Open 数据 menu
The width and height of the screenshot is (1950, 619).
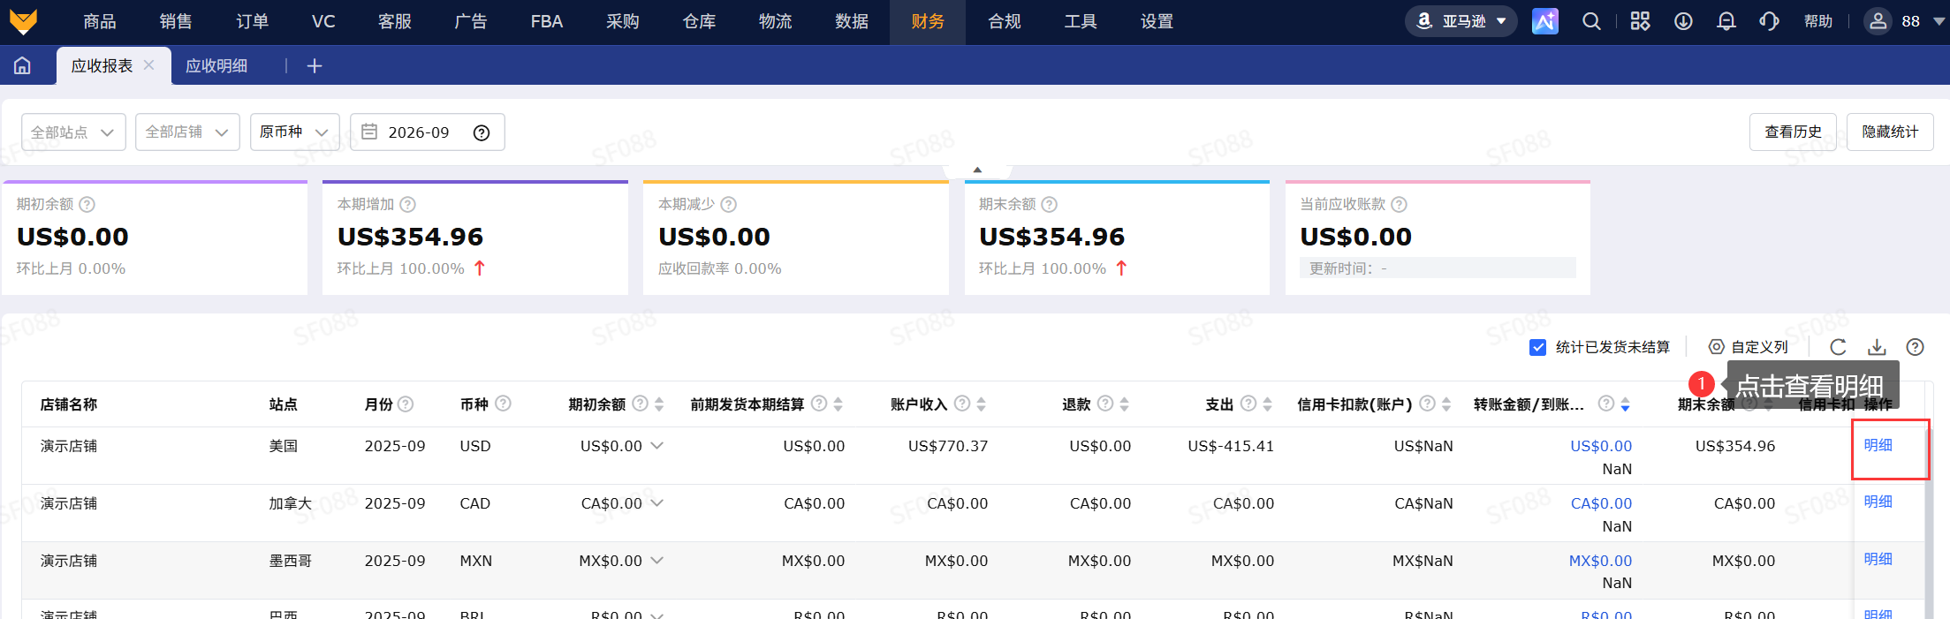[x=852, y=21]
